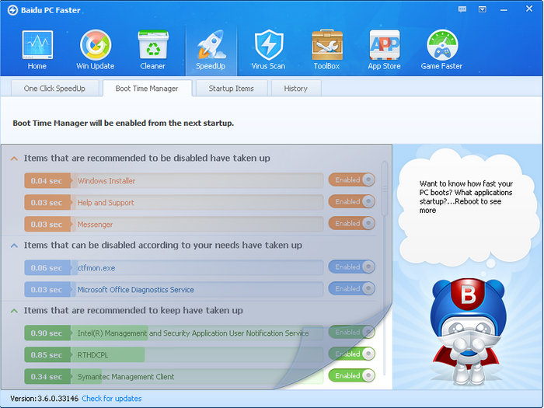Toggle RTHDCPL enabled switch
Viewport: 544px width, 408px height.
pyautogui.click(x=352, y=354)
